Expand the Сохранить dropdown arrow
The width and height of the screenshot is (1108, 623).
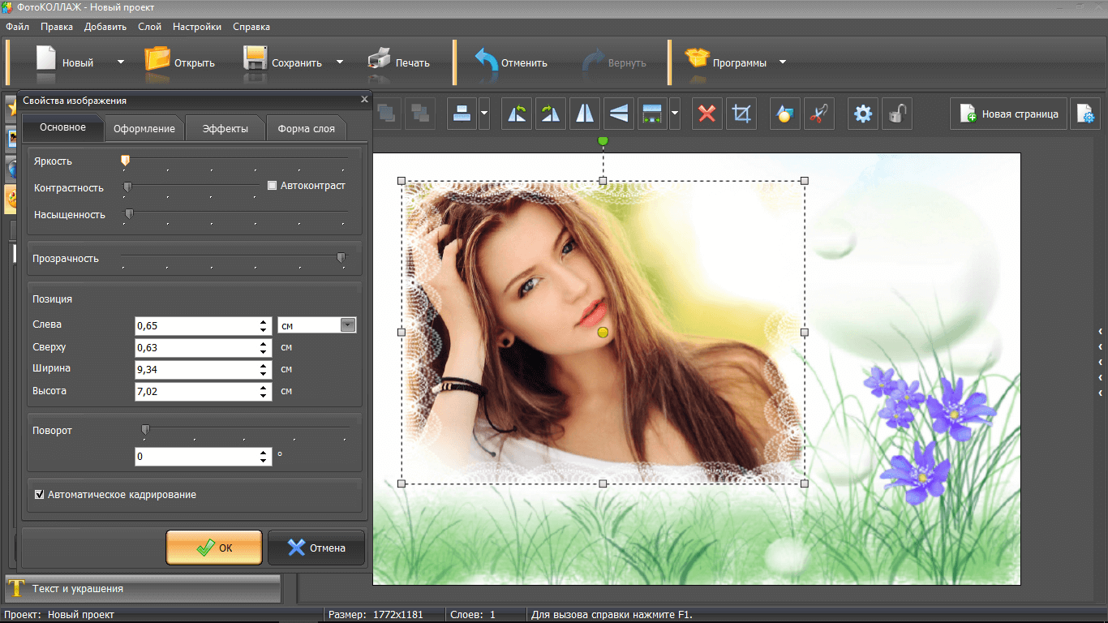click(340, 62)
